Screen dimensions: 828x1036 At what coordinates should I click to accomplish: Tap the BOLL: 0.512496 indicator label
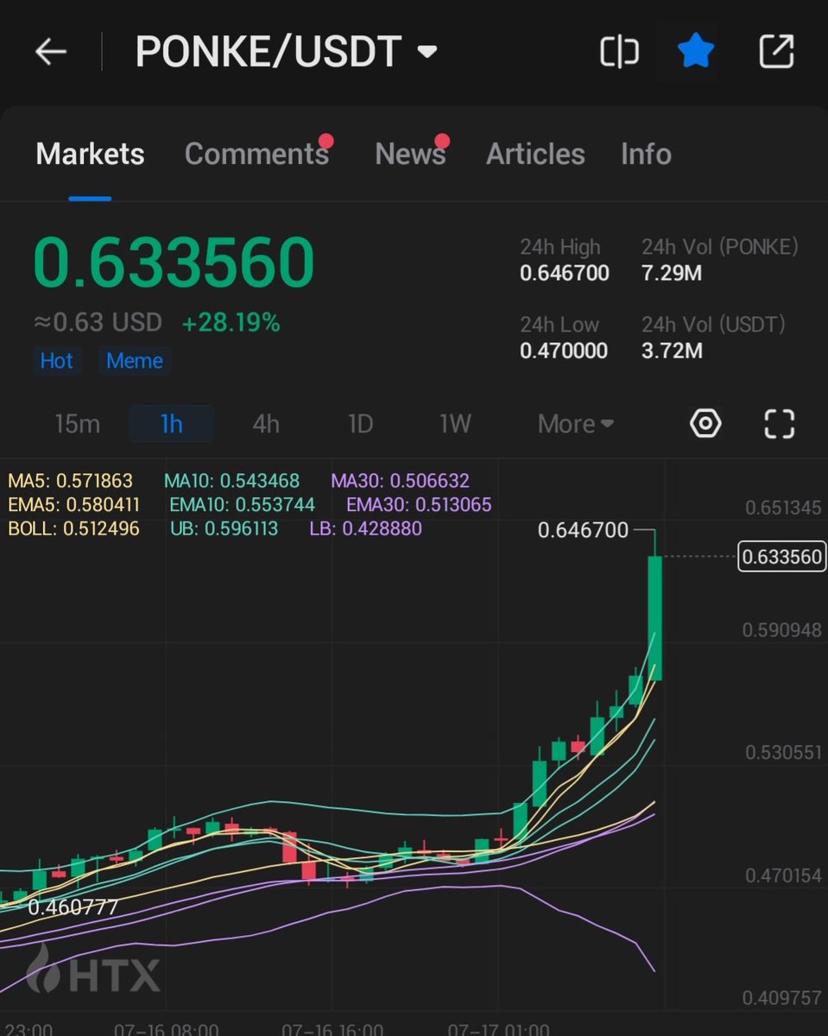[73, 527]
